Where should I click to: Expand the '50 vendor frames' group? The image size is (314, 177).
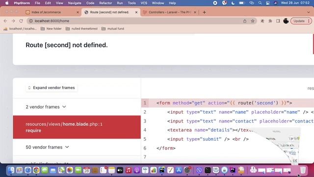click(47, 147)
